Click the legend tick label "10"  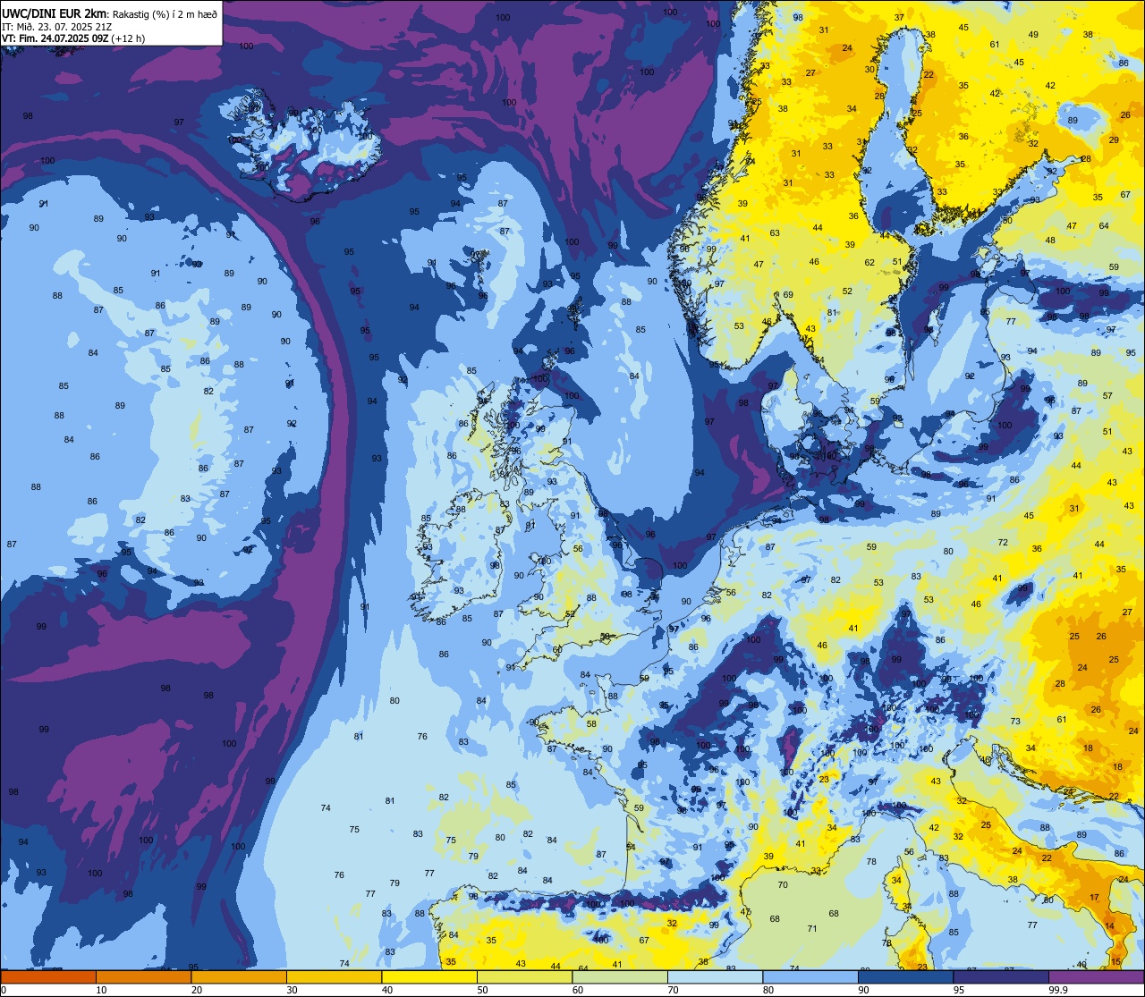[101, 990]
